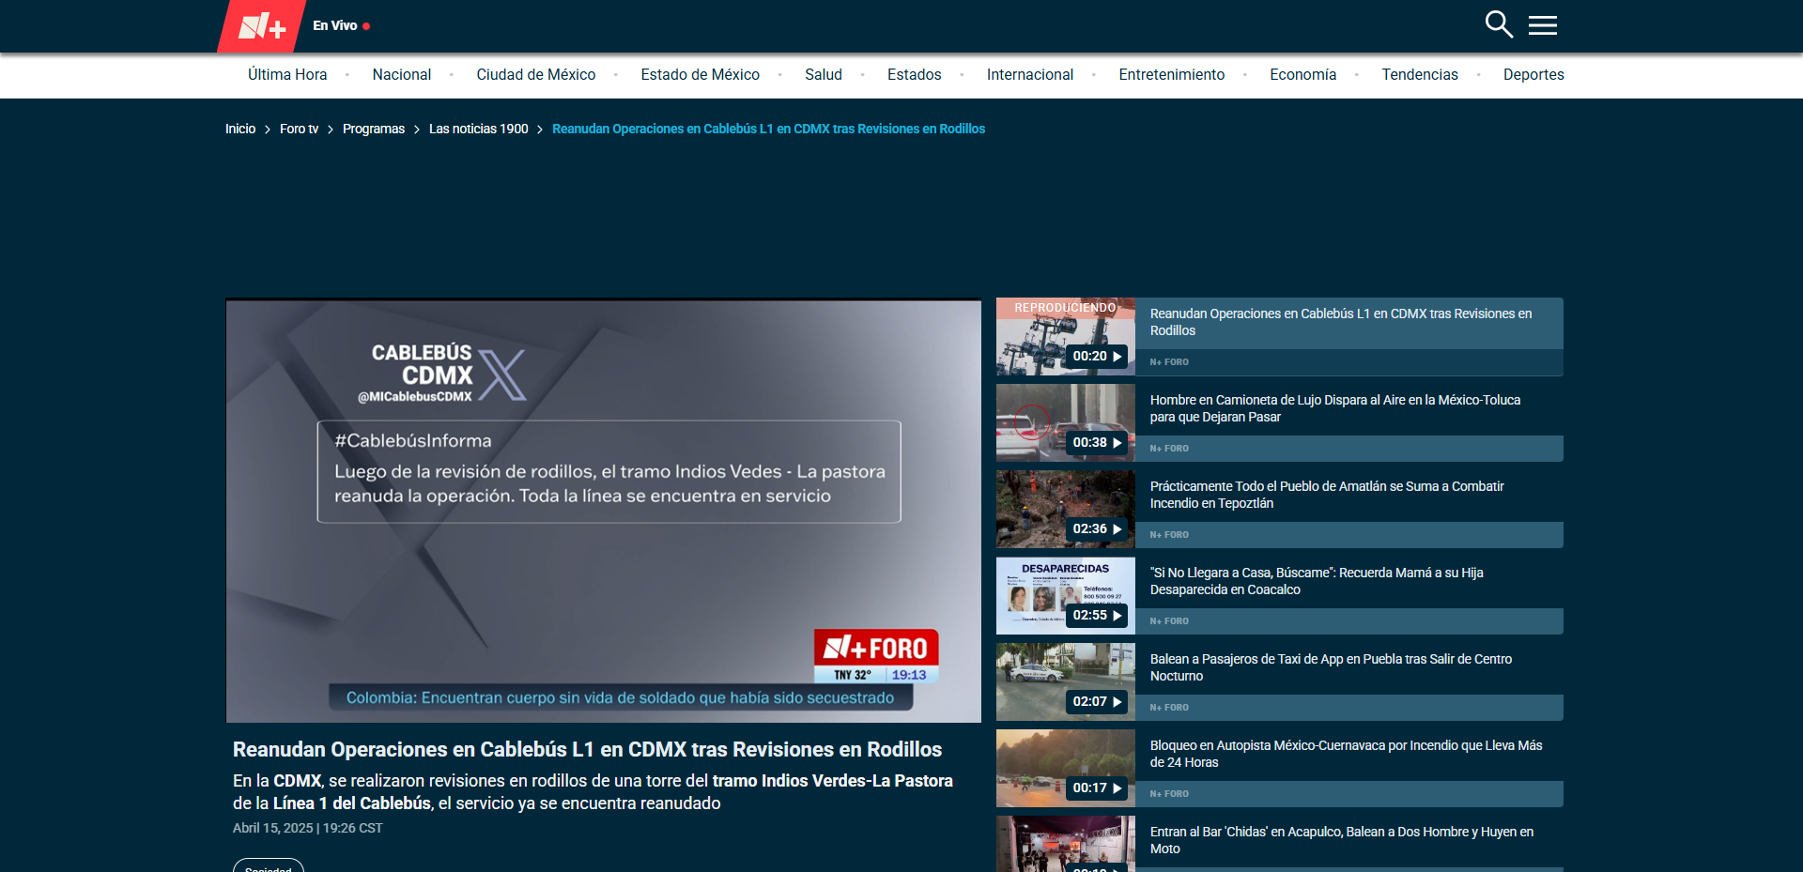The height and width of the screenshot is (872, 1803).
Task: Open story Entran al Bar 'Chidas' en Acapulco
Action: (x=1342, y=840)
